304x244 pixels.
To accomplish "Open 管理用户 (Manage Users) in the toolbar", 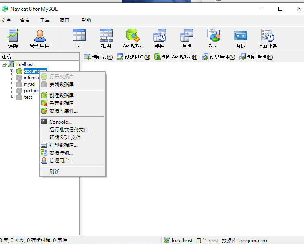I will coord(40,38).
